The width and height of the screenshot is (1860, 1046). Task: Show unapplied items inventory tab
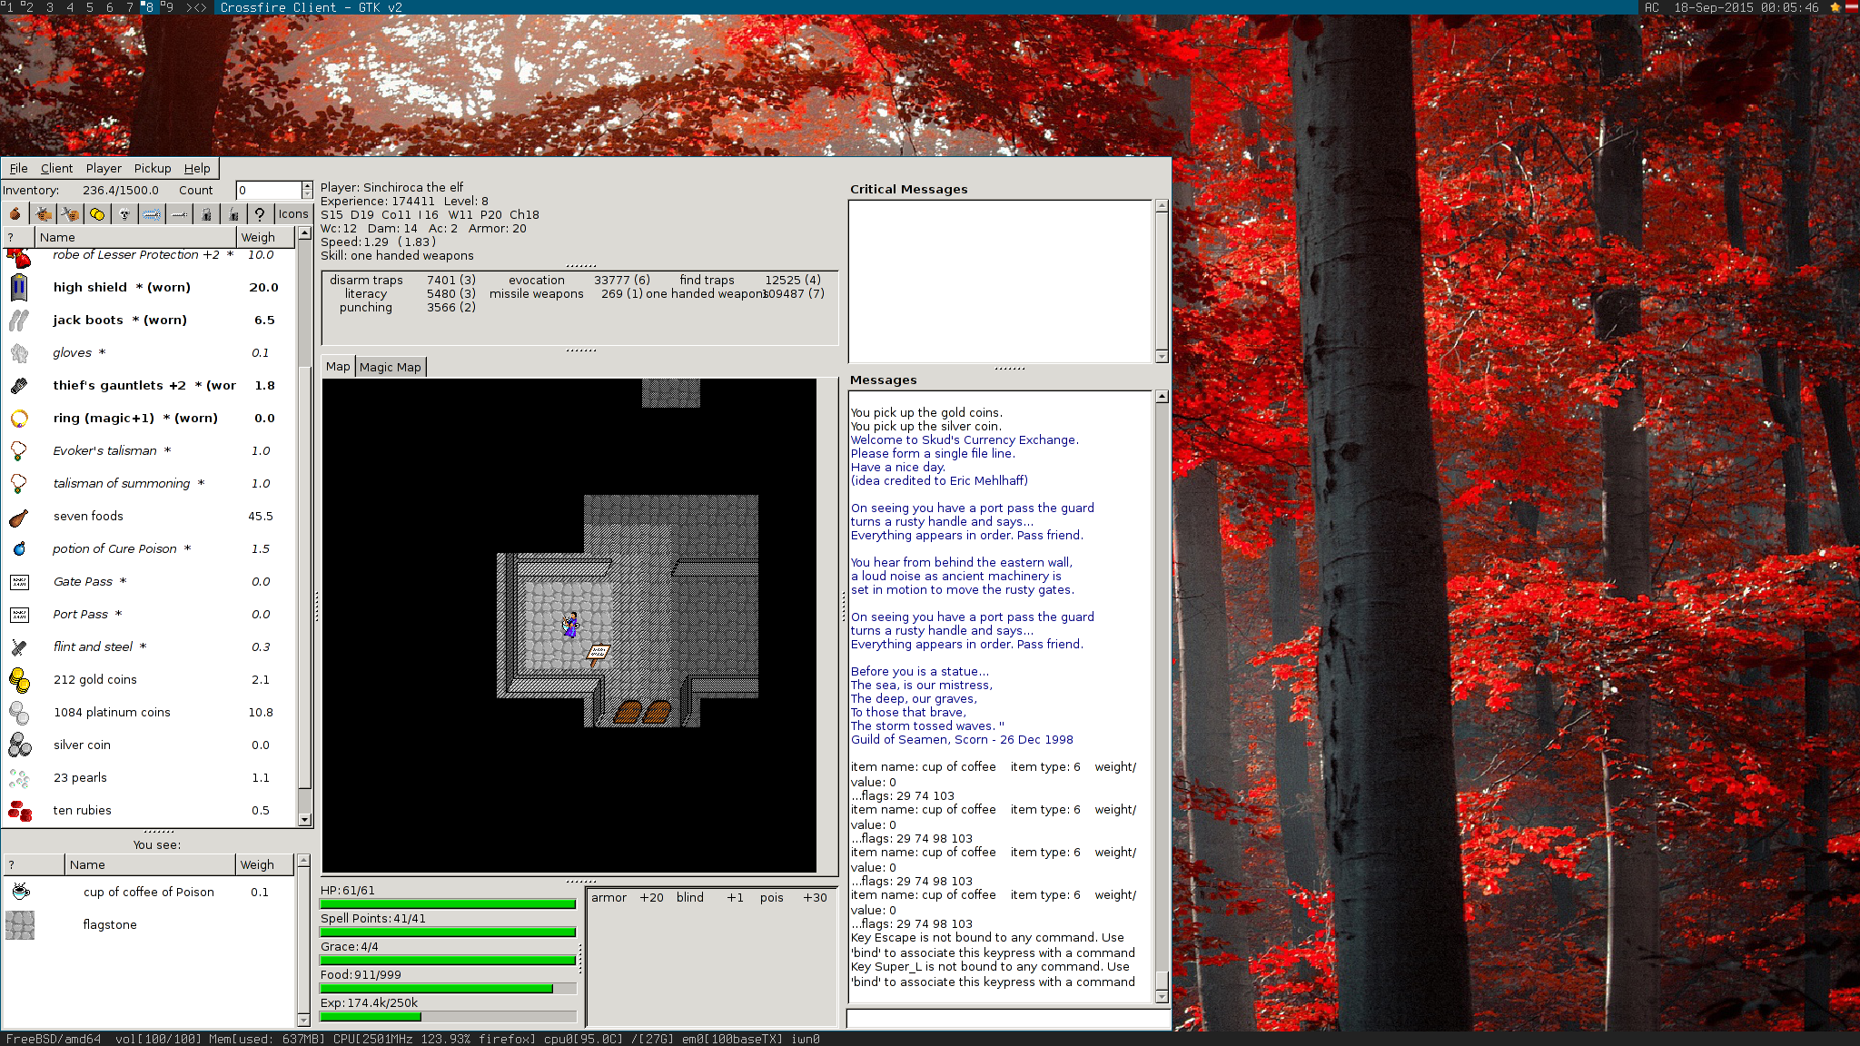(70, 214)
